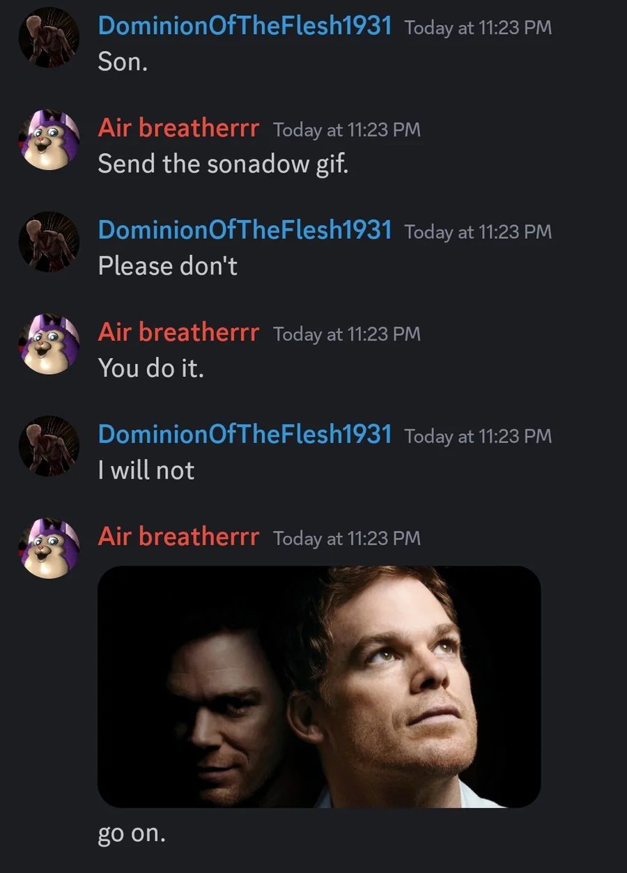Click username DominionOfTheFlesh1931 above "I will not"
Screen dimensions: 627x873
point(245,435)
